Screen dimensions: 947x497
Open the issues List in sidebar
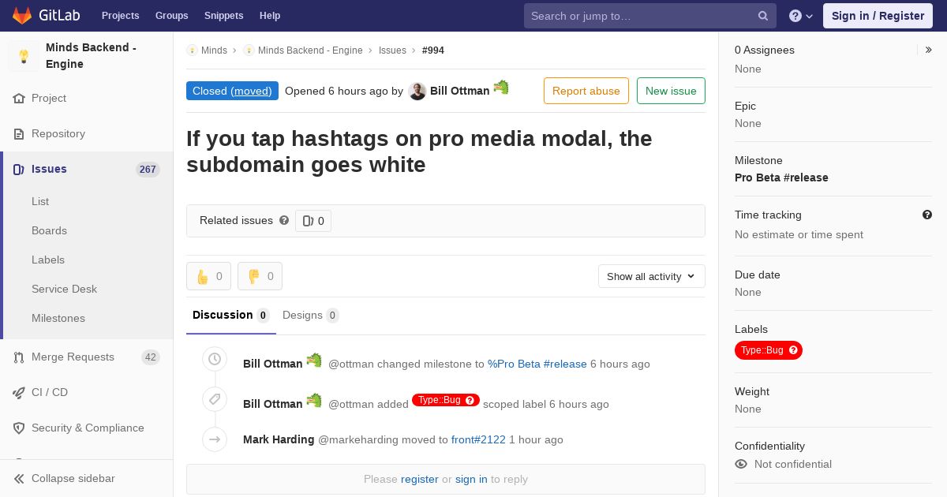pos(40,201)
